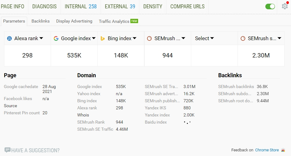Expand the 'SEMrush s...' dropdown arrow
291x156 pixels.
[x=279, y=38]
